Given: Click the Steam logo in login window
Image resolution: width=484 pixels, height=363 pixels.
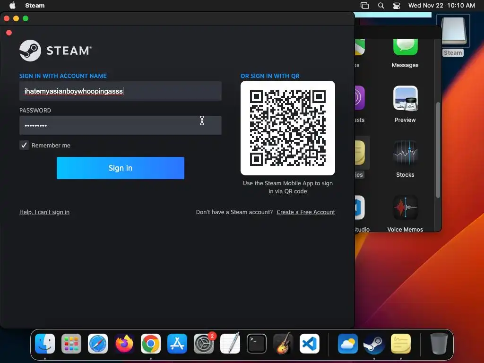Looking at the screenshot, I should point(56,50).
